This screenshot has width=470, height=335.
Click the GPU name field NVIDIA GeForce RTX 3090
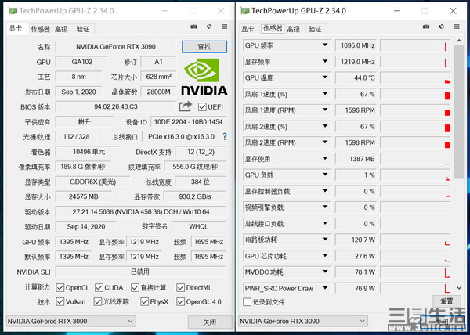[116, 47]
